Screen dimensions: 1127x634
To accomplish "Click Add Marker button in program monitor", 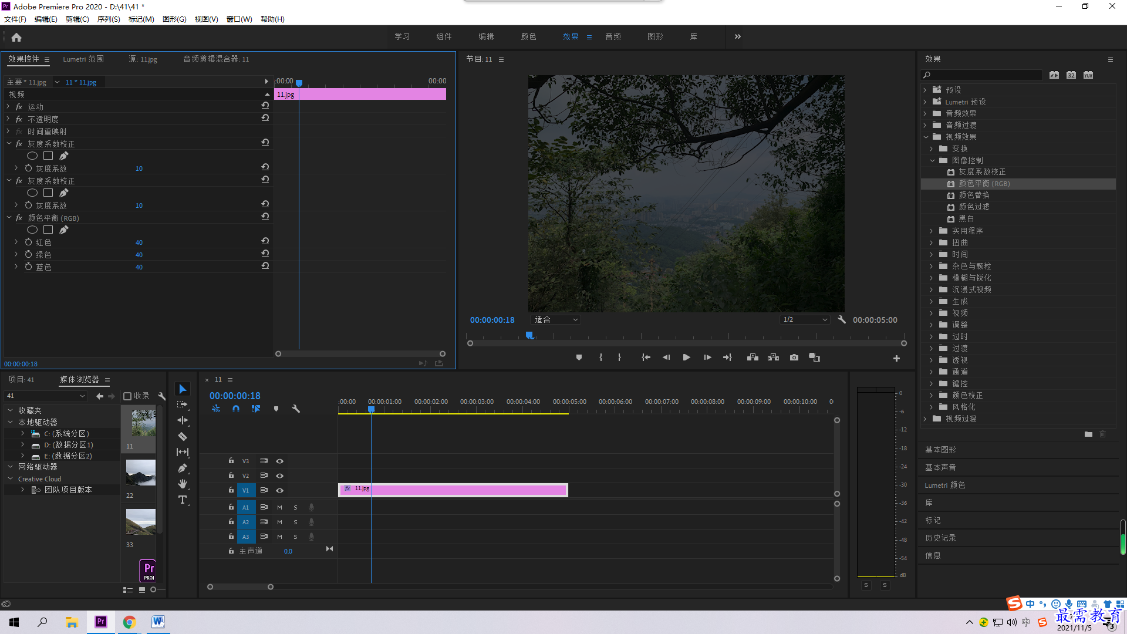I will pyautogui.click(x=579, y=358).
